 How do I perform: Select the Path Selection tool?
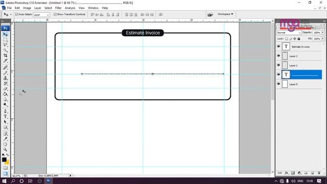(6, 122)
